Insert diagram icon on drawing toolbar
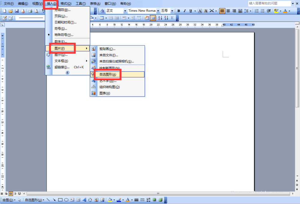The height and width of the screenshot is (204, 300). click(90, 200)
